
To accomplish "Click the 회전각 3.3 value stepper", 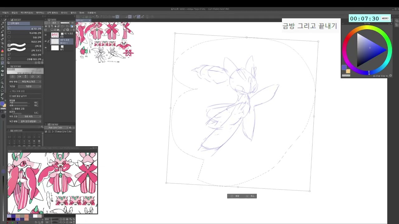I will coord(38,113).
